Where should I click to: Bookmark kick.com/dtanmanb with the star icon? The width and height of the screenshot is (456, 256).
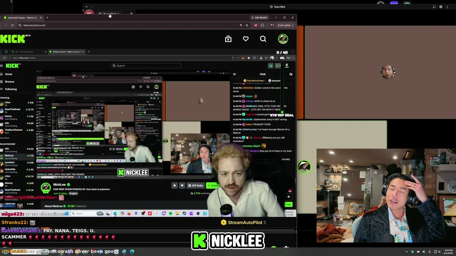coord(247,25)
